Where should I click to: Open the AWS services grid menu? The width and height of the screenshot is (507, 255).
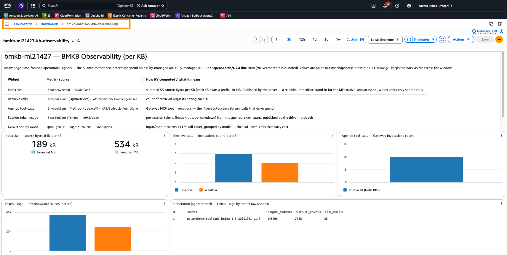click(33, 6)
